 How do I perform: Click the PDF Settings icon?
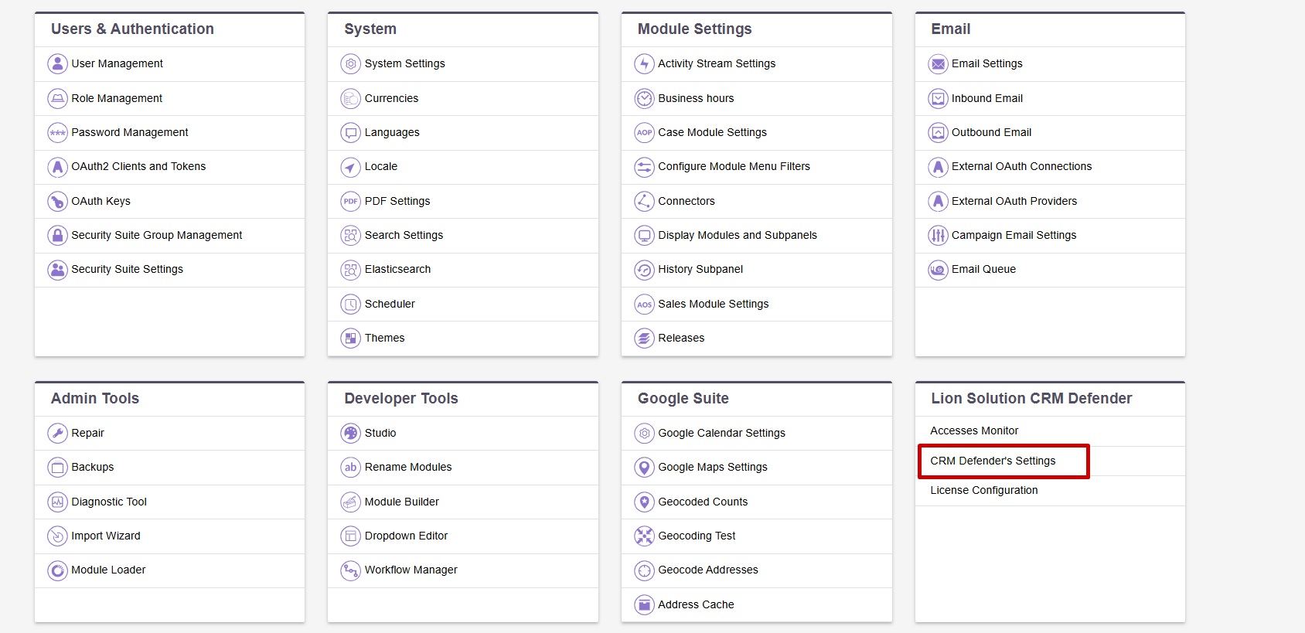(351, 201)
